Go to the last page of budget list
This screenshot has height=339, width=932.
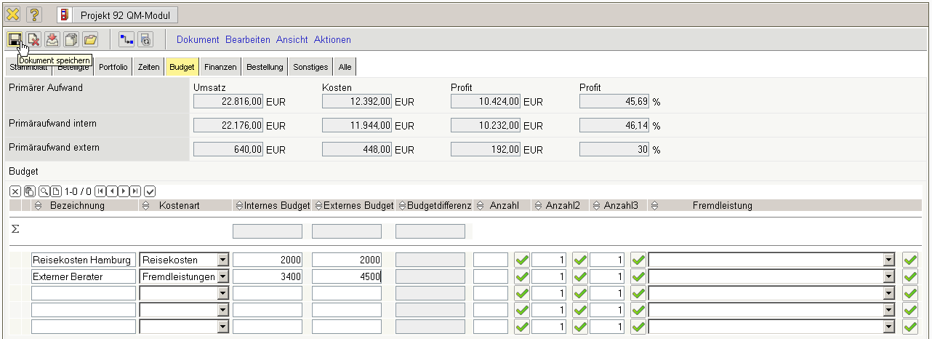[135, 191]
